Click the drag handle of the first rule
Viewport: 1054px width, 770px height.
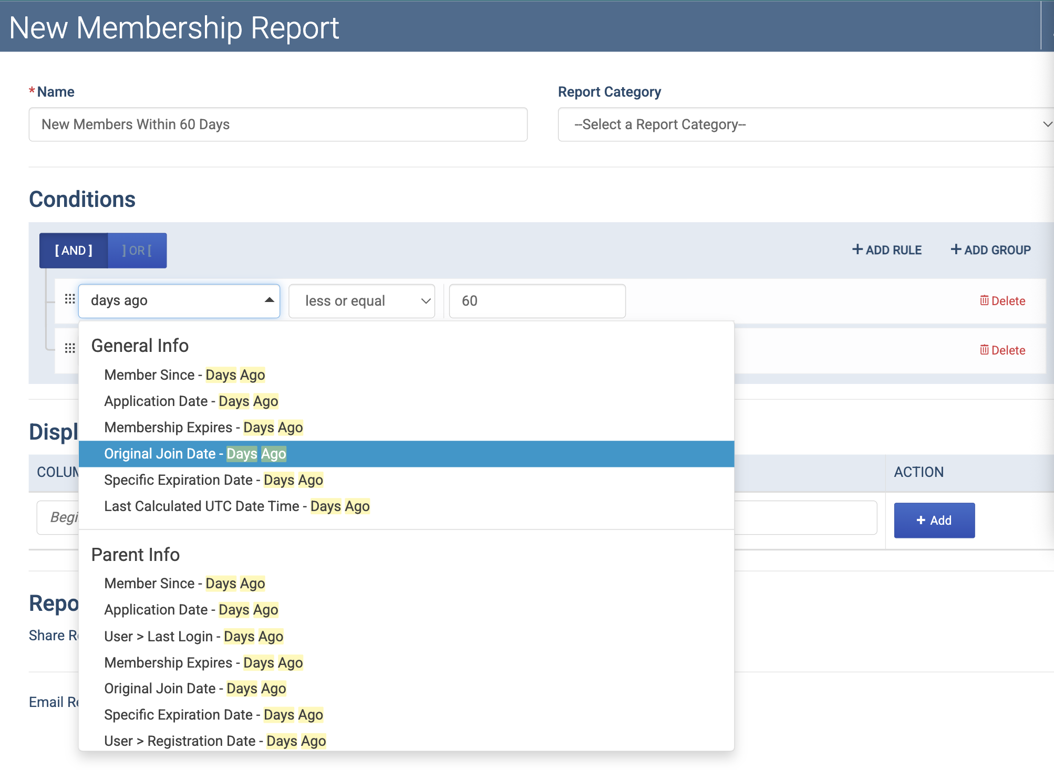(x=70, y=299)
